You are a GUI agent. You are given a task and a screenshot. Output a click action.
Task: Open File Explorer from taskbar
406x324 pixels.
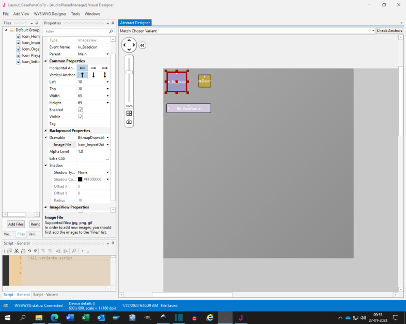[39, 317]
